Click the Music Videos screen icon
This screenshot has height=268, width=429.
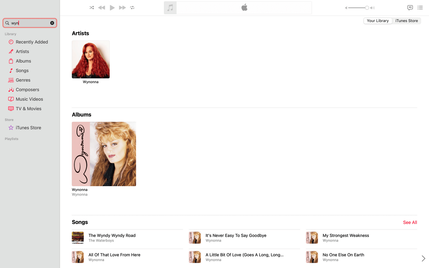click(x=11, y=99)
